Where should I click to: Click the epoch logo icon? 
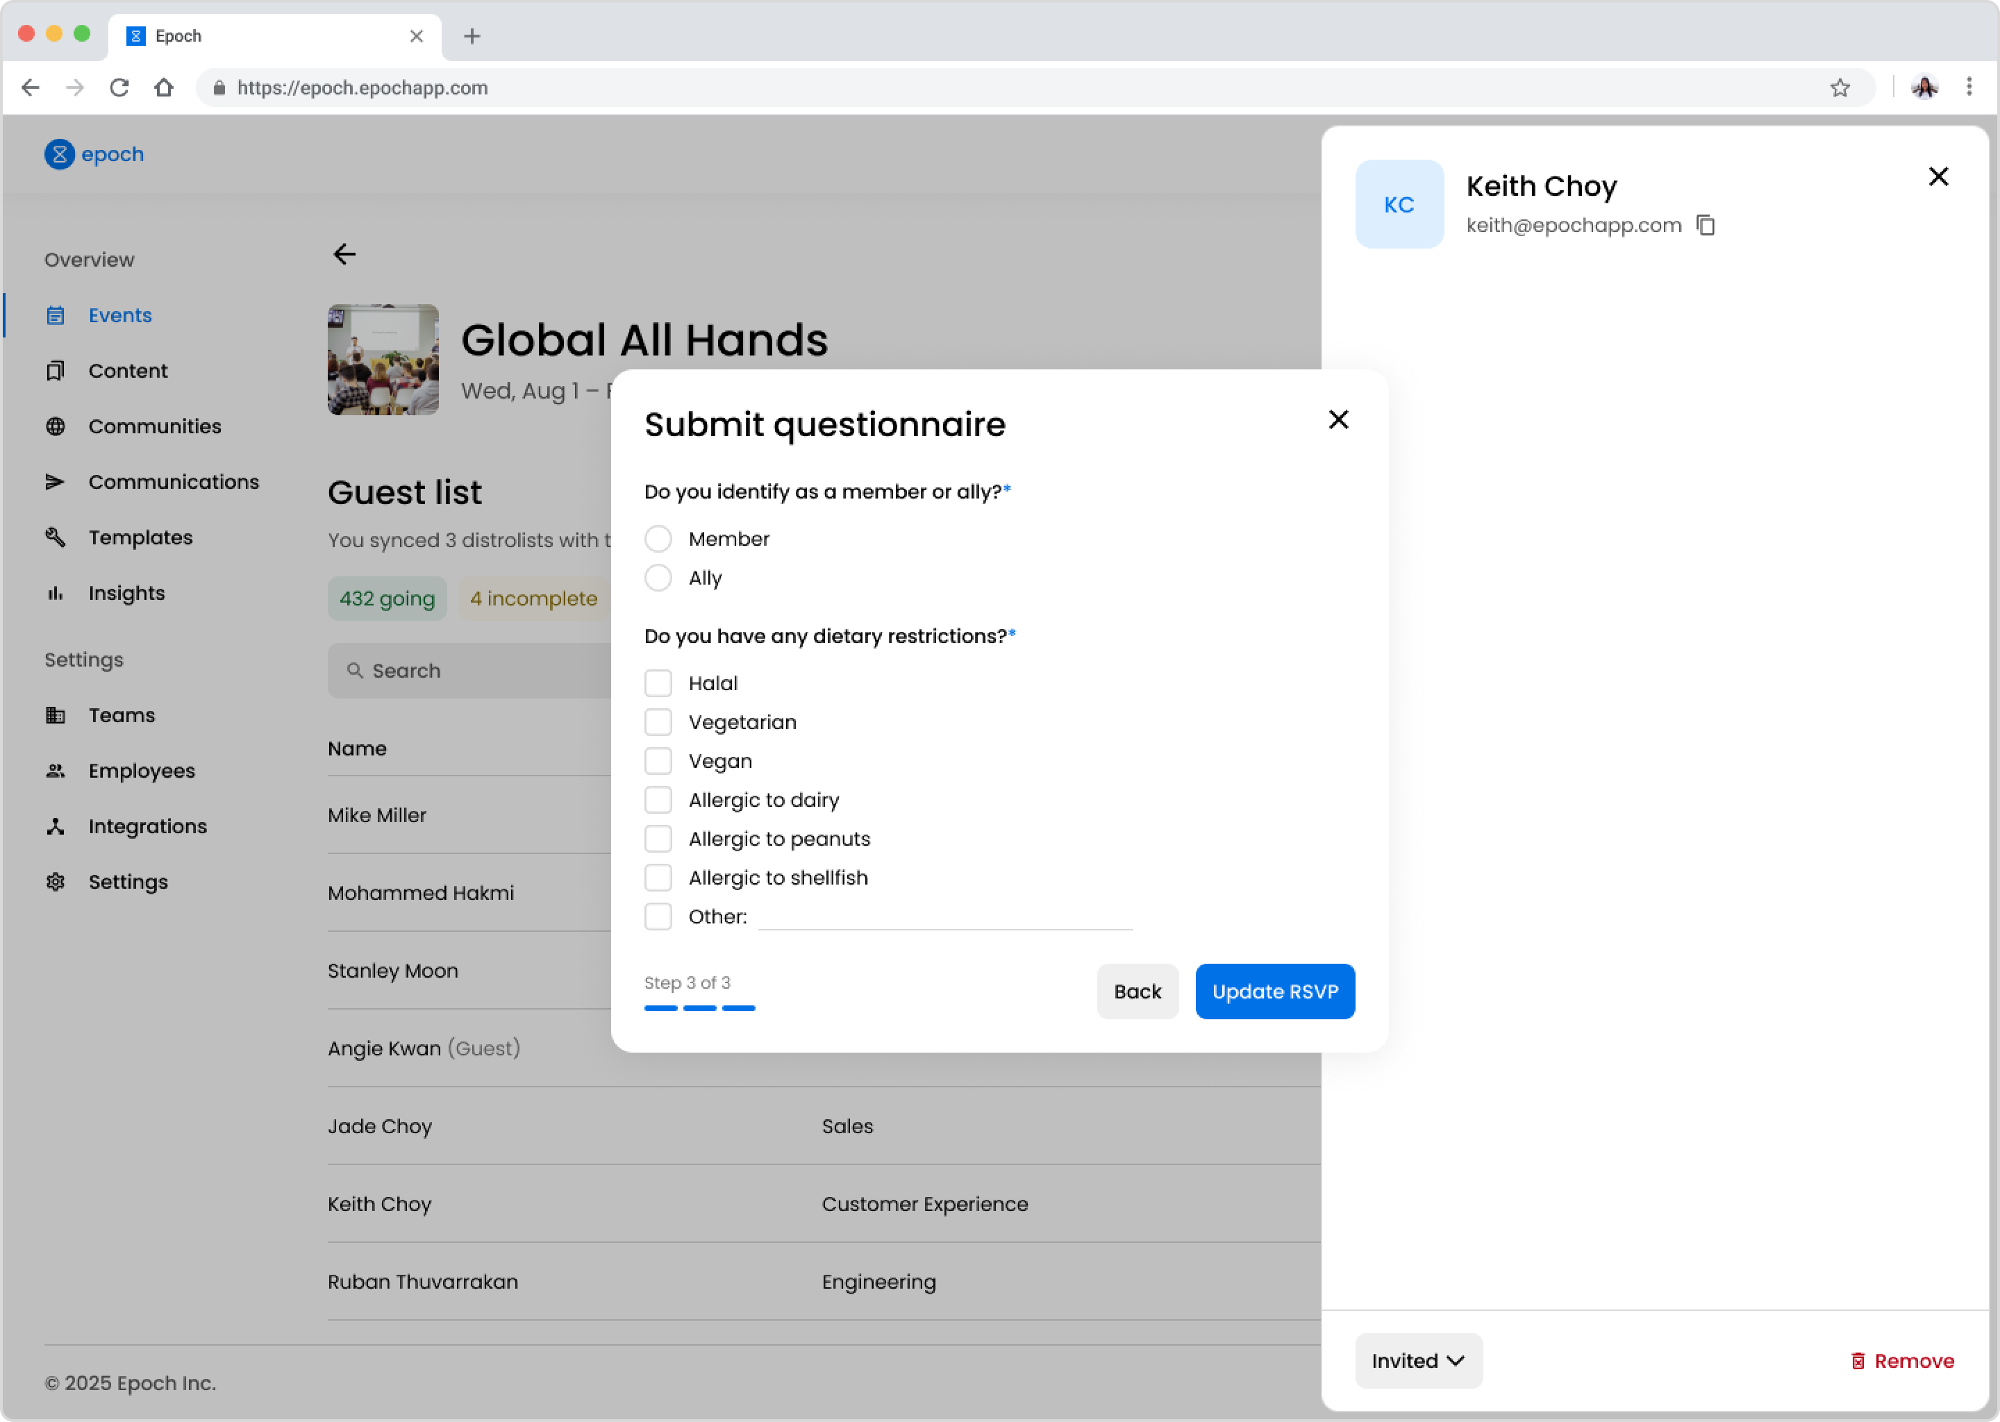coord(60,154)
